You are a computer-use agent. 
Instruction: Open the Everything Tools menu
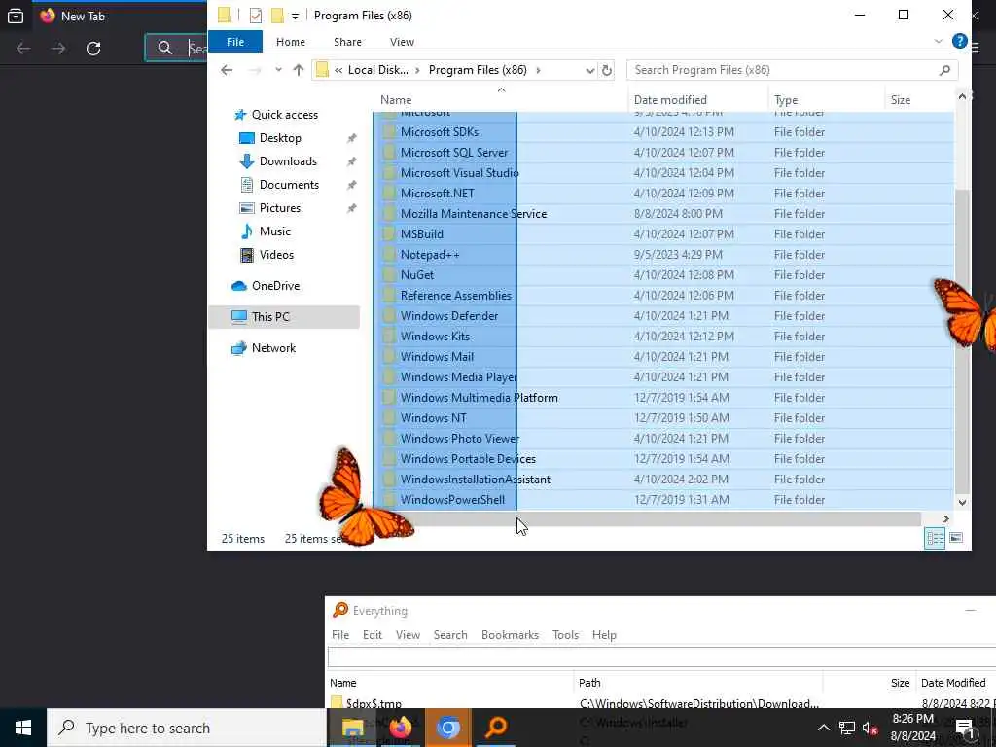click(565, 635)
